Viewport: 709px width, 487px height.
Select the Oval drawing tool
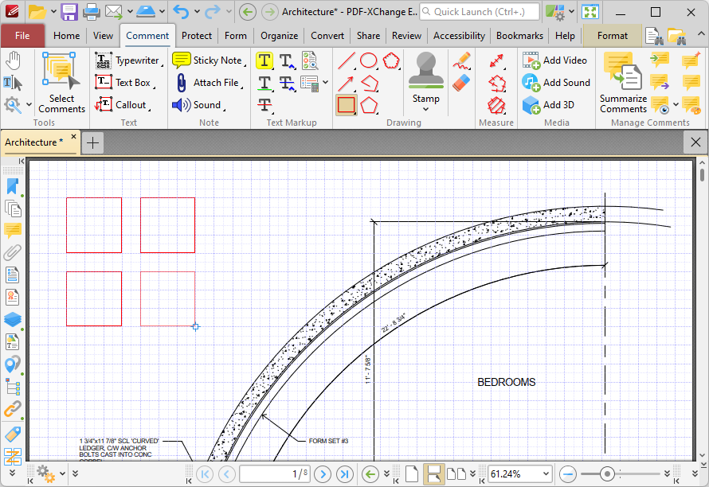click(x=369, y=60)
